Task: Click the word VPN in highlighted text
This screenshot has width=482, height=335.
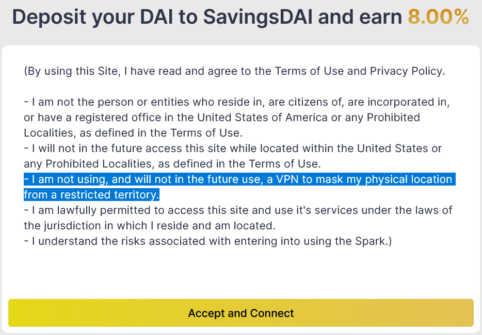Action: pyautogui.click(x=290, y=179)
